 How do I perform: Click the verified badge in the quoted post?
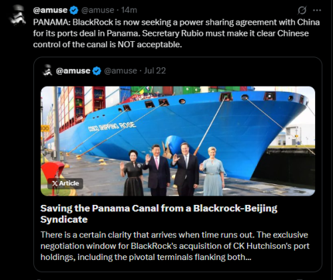97,71
